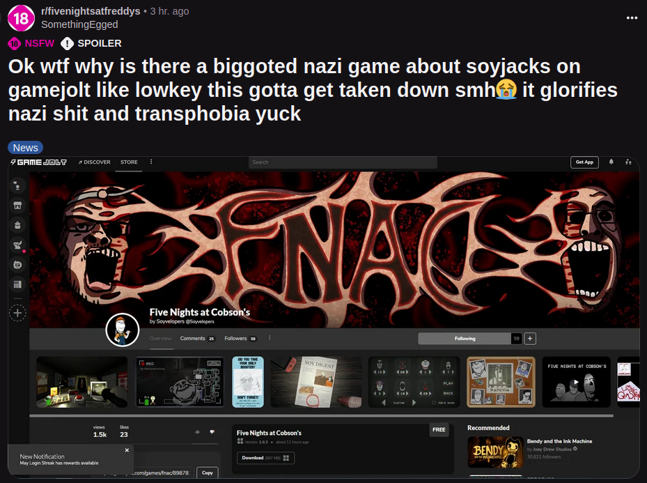Select the Discover menu item
Screen dimensions: 647x483
click(94, 162)
